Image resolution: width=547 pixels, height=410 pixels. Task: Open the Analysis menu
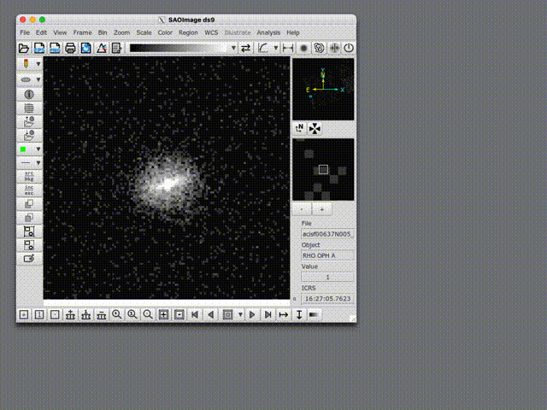[268, 32]
